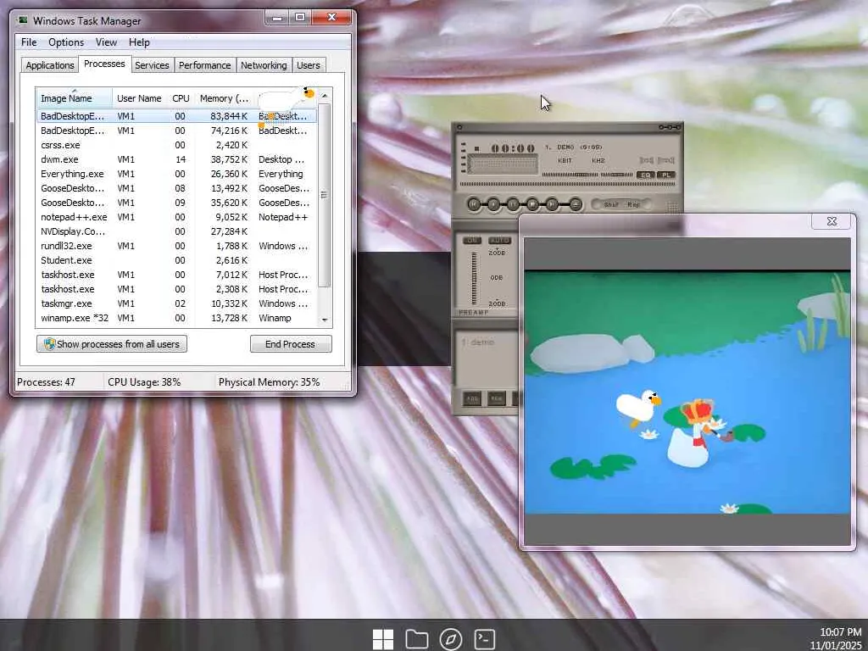Select the GooseDesktop row using 35,620 K
868x651 pixels.
[x=176, y=203]
